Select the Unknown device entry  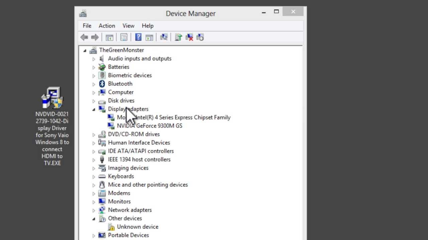(x=137, y=227)
